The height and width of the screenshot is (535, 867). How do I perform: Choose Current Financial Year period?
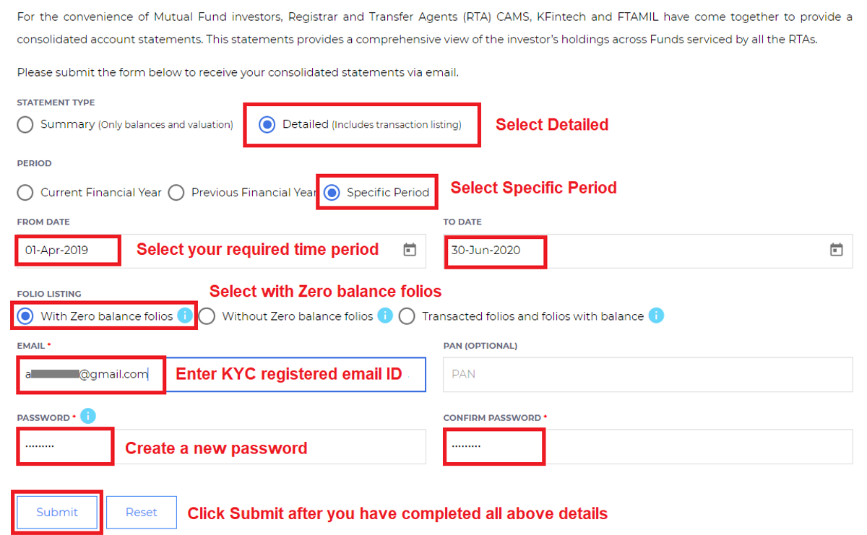pos(25,193)
